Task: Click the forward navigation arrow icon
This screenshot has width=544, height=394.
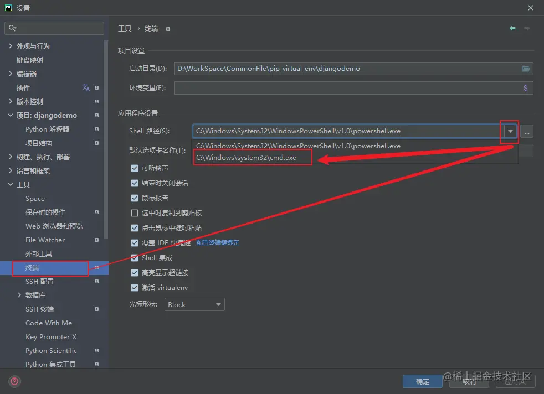Action: tap(526, 28)
